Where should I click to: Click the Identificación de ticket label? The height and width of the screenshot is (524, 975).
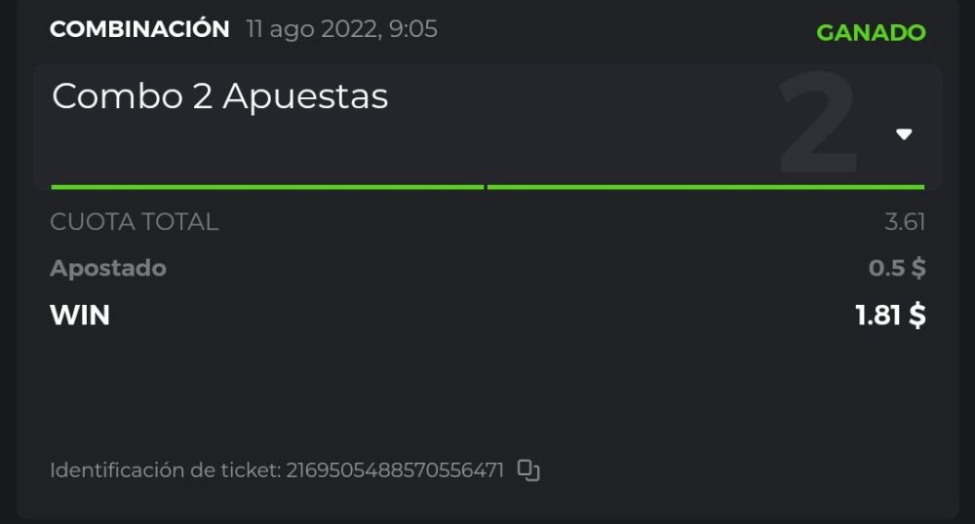point(165,470)
